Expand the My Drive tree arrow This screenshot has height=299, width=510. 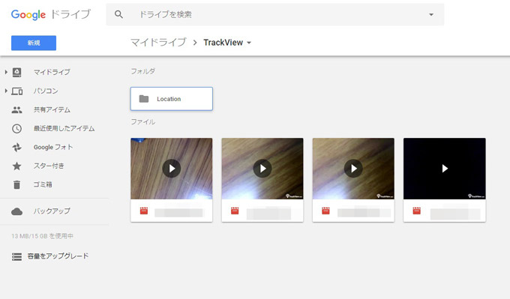point(6,72)
